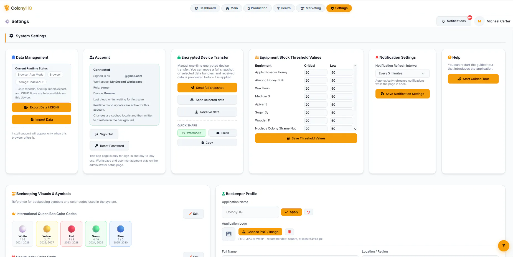Screen dimensions: 513x257
Task: Click the Data Management database icon
Action: pyautogui.click(x=13, y=57)
